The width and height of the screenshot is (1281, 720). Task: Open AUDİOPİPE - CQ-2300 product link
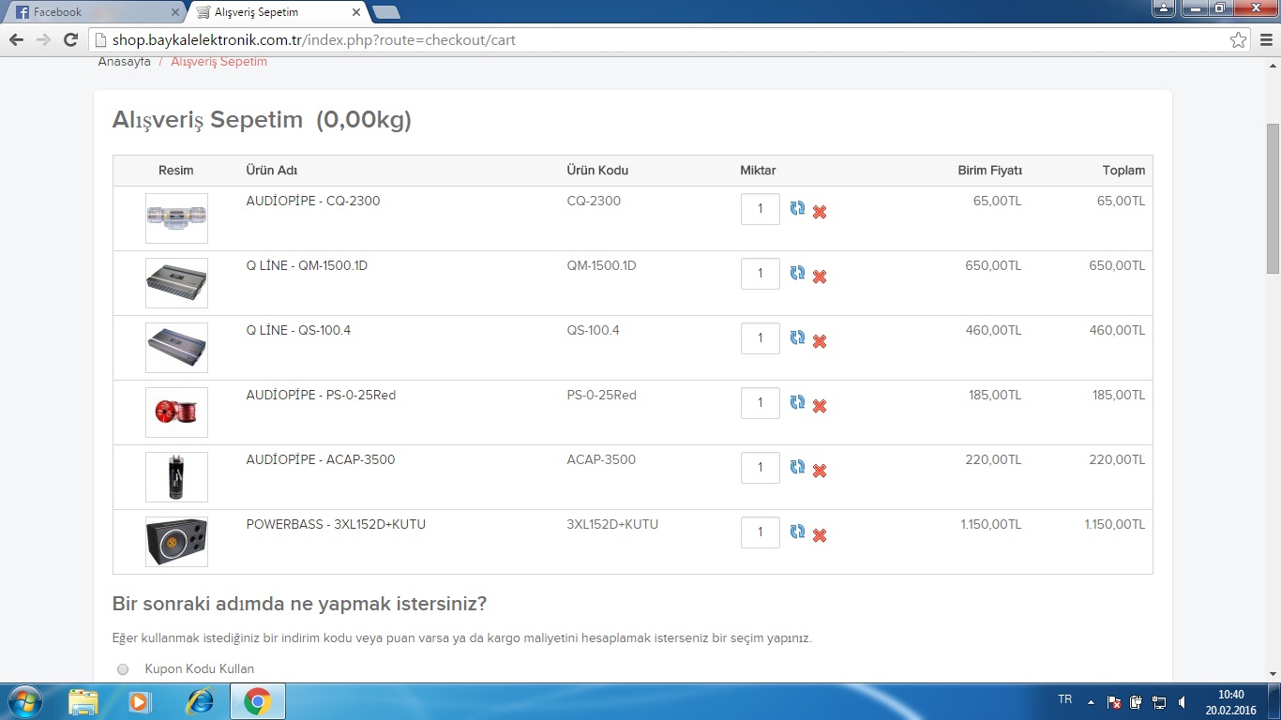click(x=313, y=201)
